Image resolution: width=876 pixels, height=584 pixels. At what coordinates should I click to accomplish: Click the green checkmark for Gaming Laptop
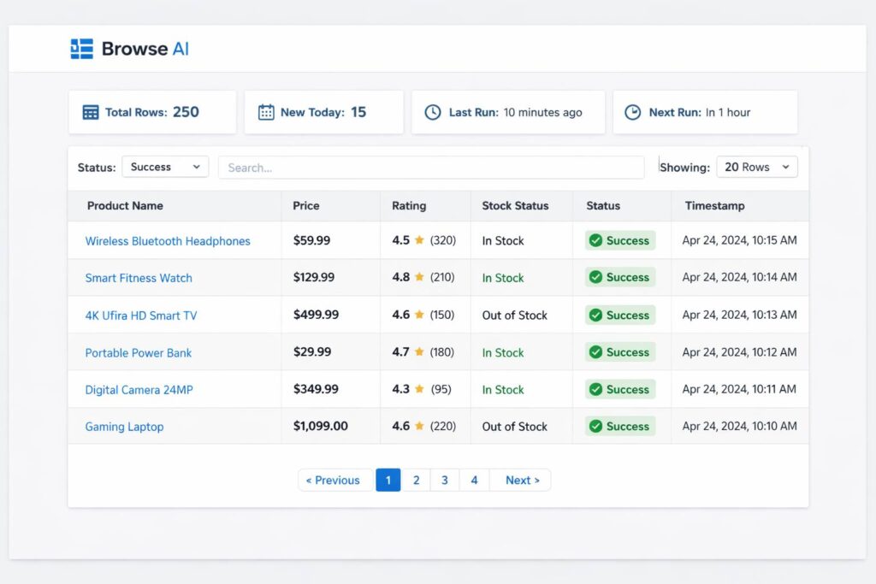595,427
